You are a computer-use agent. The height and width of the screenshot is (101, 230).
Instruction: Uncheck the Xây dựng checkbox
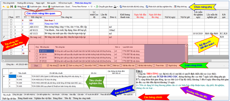point(48,65)
